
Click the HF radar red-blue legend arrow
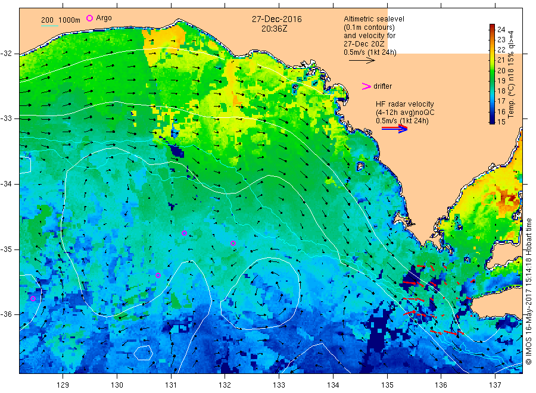tap(395, 129)
